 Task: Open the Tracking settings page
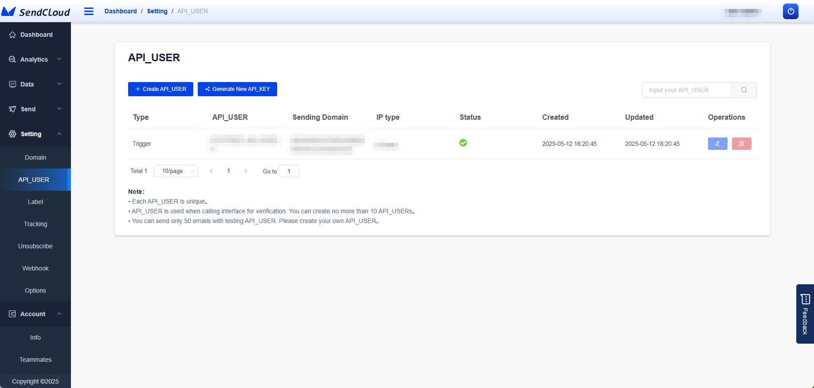[35, 224]
